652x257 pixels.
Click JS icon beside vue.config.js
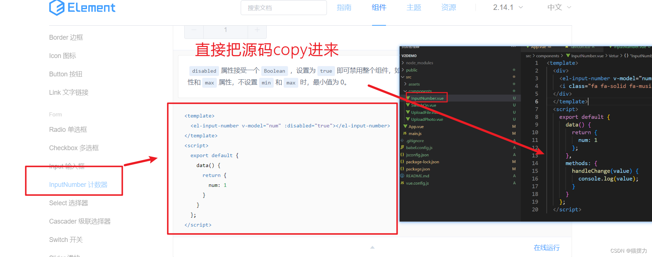tap(403, 183)
